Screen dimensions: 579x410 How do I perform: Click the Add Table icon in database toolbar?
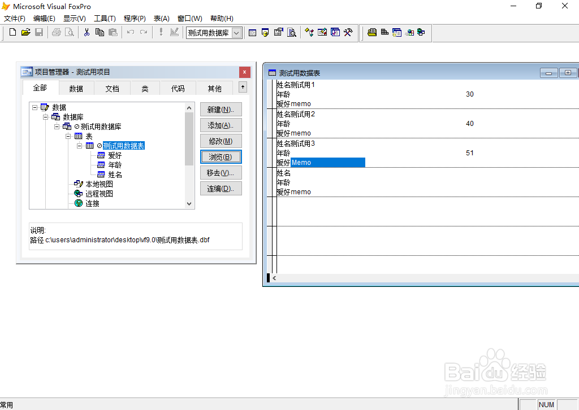point(384,32)
